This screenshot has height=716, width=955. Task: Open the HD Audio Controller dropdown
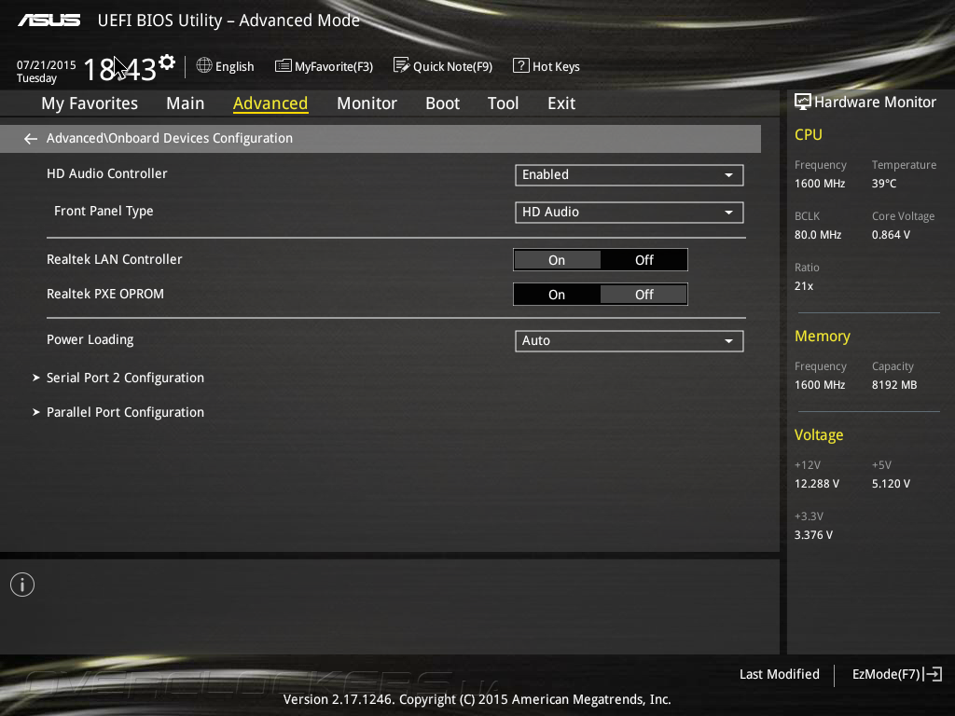click(x=630, y=174)
